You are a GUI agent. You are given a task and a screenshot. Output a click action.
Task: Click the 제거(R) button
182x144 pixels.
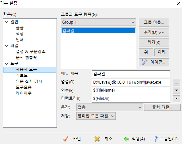[154, 42]
